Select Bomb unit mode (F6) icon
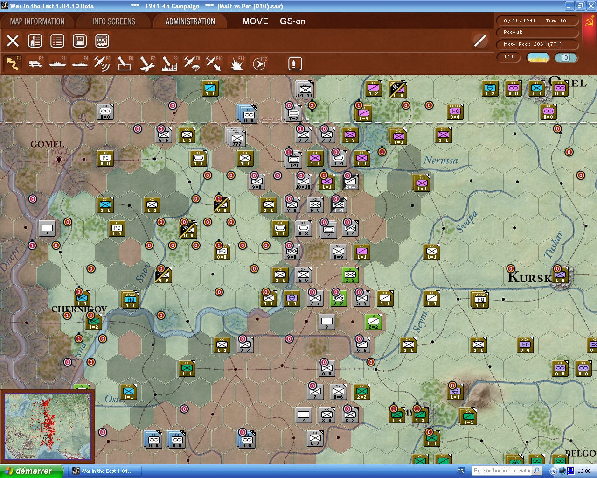597x478 pixels. pyautogui.click(x=124, y=63)
